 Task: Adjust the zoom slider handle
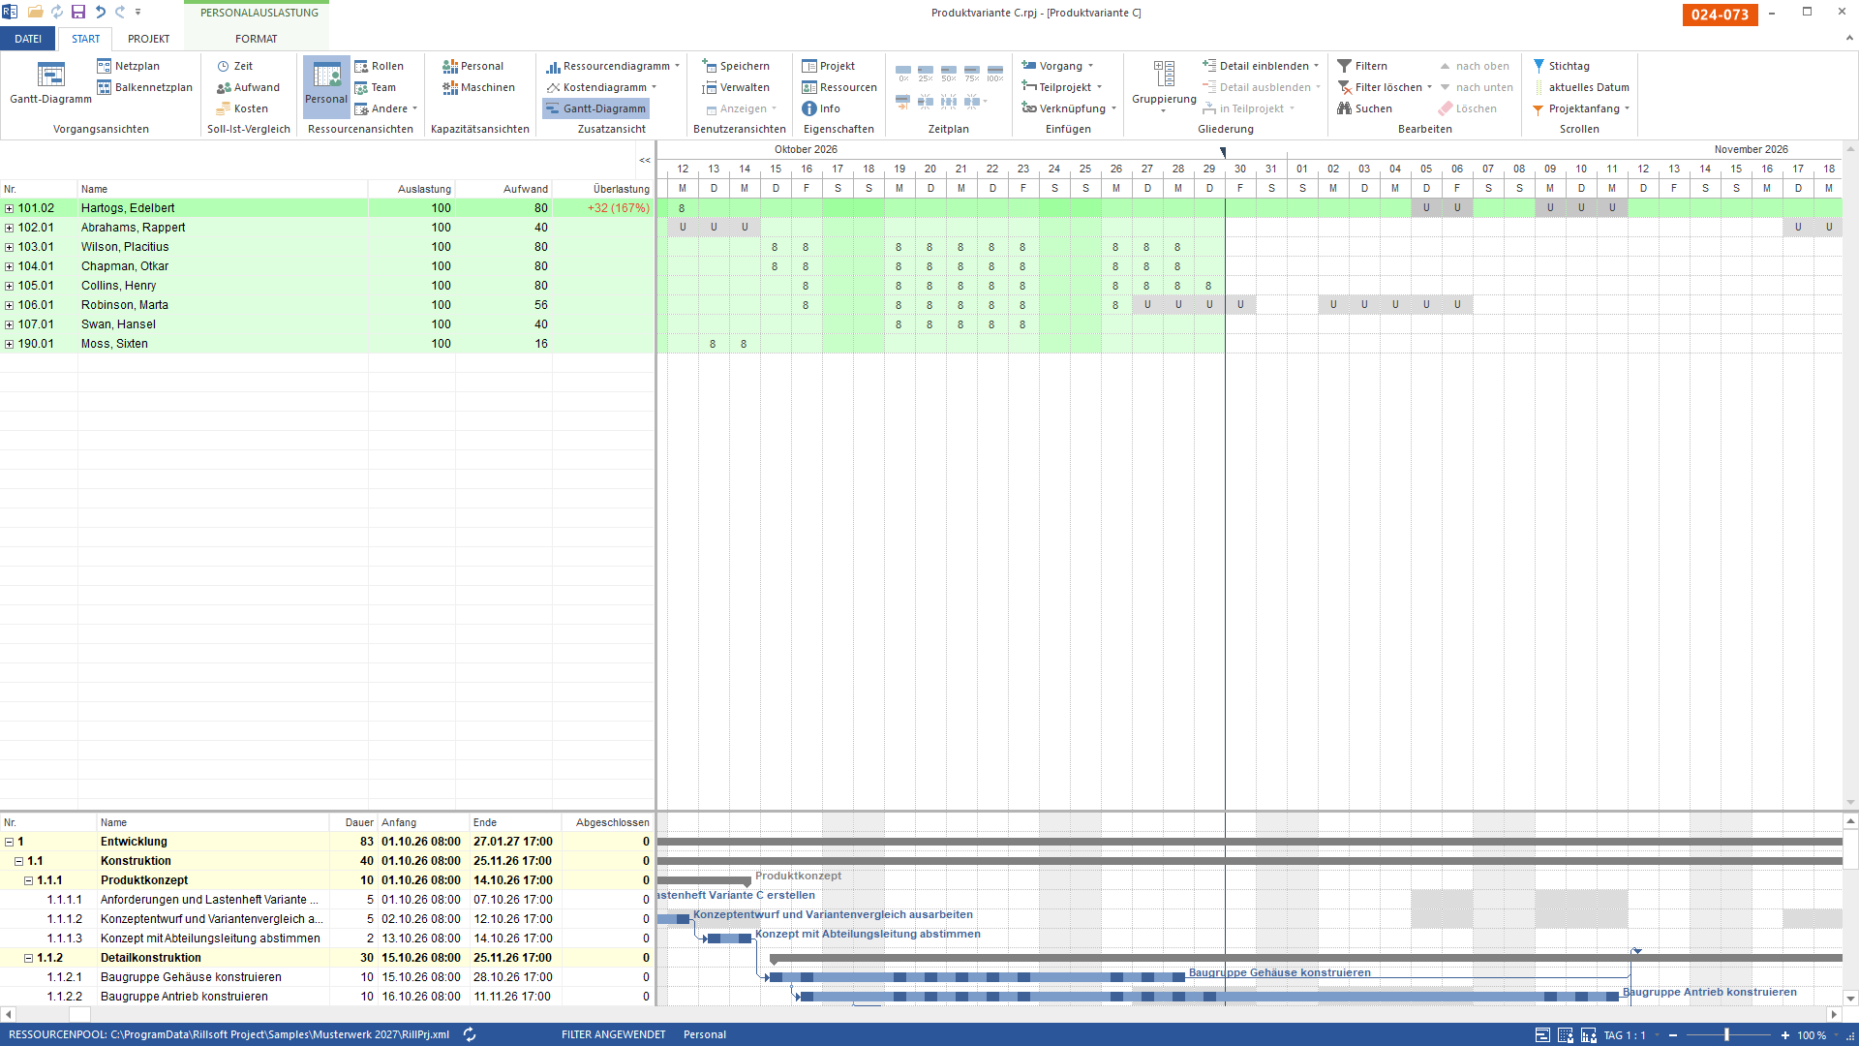coord(1726,1035)
